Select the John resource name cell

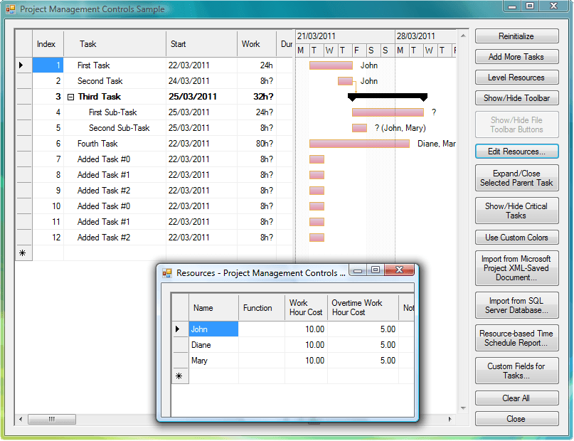213,329
